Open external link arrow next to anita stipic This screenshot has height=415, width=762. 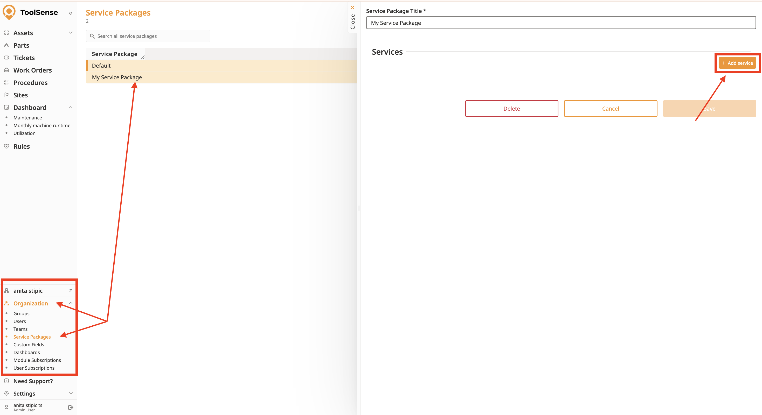click(x=71, y=291)
